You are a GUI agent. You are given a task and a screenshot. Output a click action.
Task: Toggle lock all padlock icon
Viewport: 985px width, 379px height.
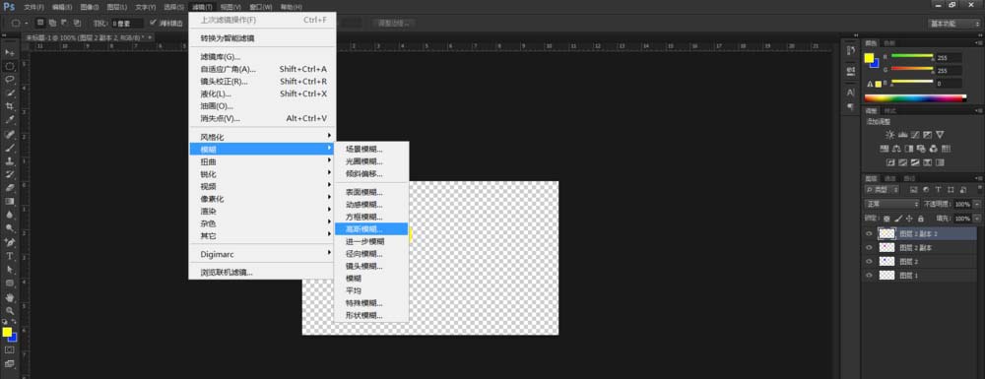tap(920, 219)
